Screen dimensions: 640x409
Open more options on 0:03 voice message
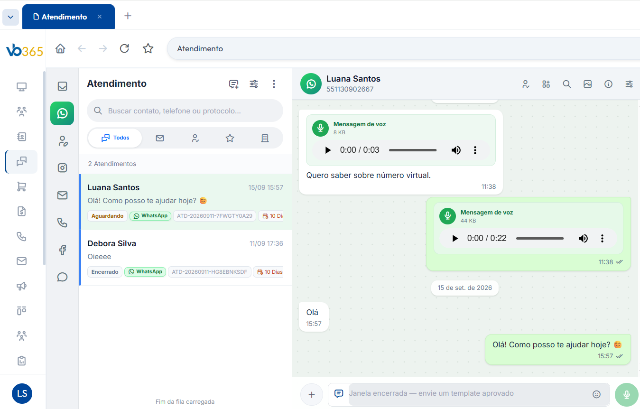click(x=475, y=150)
